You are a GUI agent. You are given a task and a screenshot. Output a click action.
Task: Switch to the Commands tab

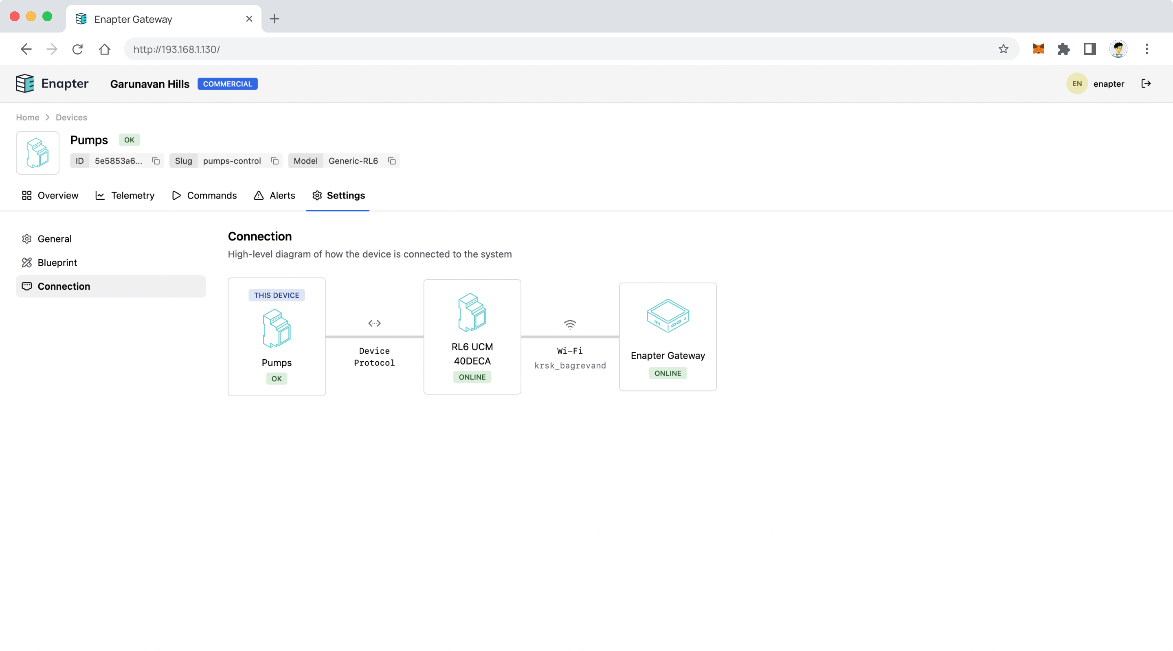[204, 196]
